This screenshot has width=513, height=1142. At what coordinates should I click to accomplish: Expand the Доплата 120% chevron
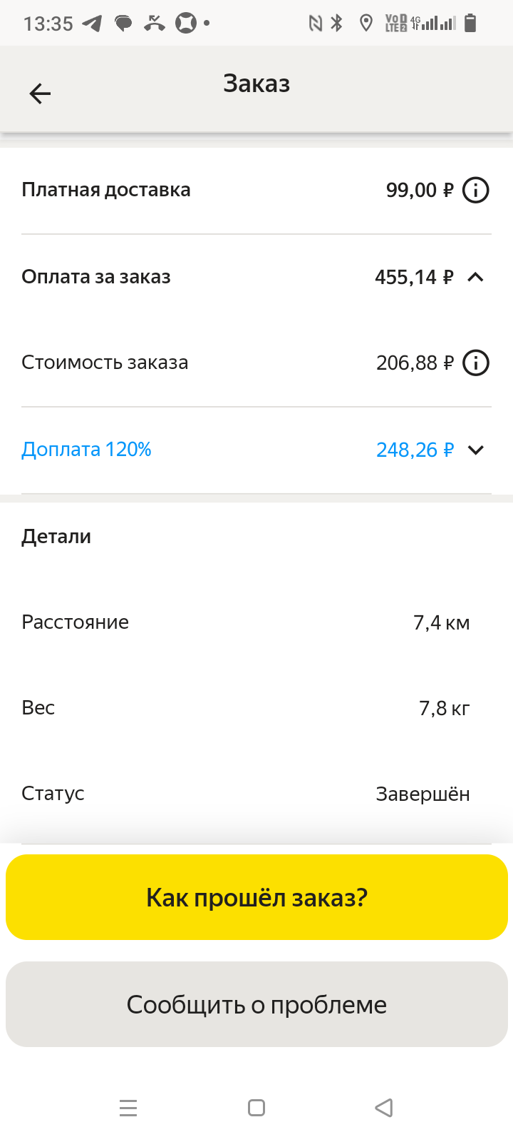point(475,450)
